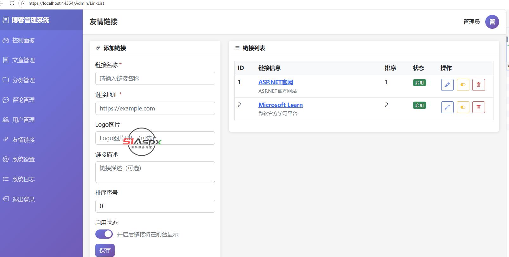Toggle status of Microsoft Learn link
Screen dimensions: 509x257
[x=463, y=107]
